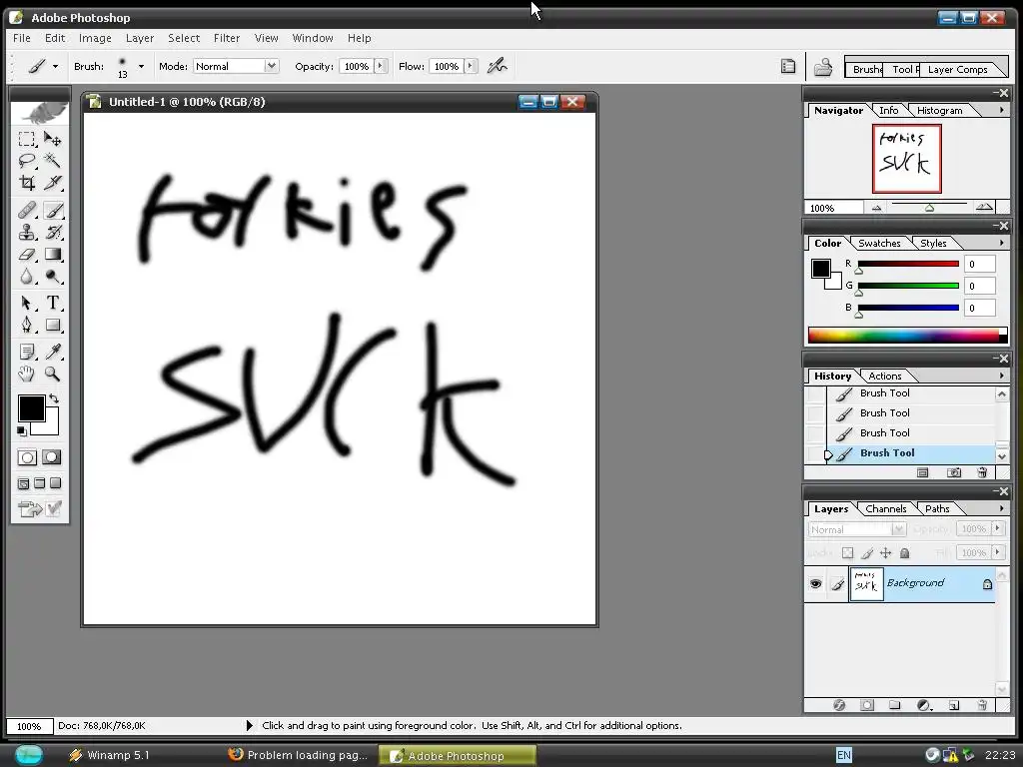Select the Eyedropper tool

click(53, 353)
